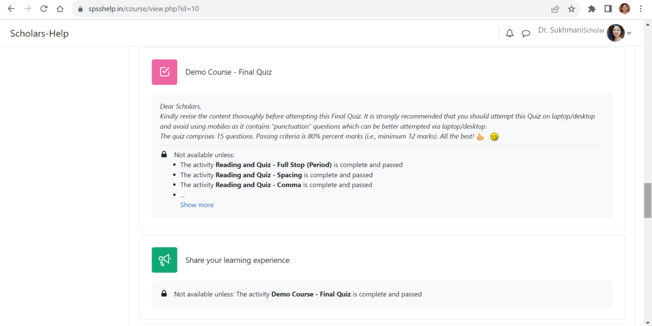This screenshot has width=652, height=326.
Task: Reload the page using refresh icon
Action: (x=44, y=9)
